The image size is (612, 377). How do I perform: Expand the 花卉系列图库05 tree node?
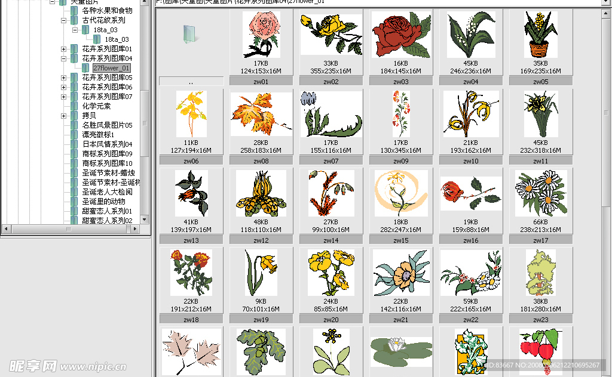click(x=63, y=78)
